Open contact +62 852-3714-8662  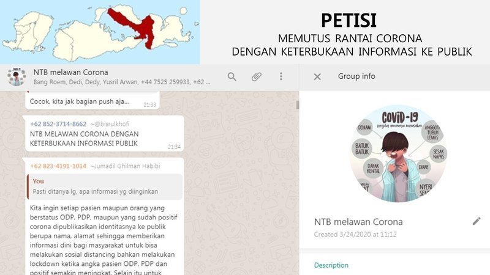pos(58,124)
